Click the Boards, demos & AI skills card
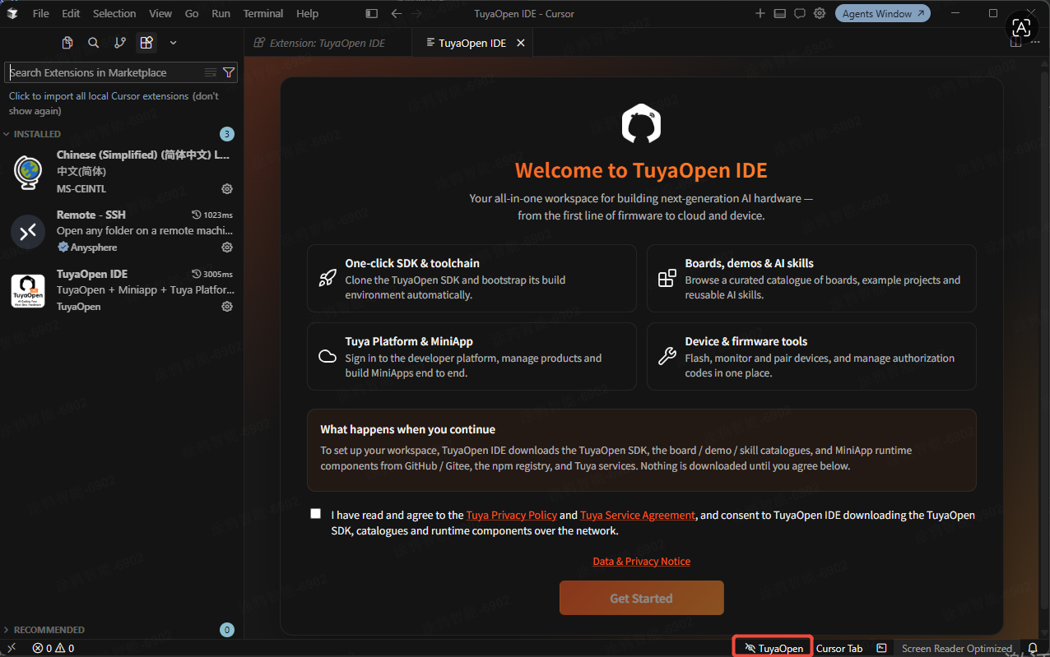1050x657 pixels. point(811,278)
